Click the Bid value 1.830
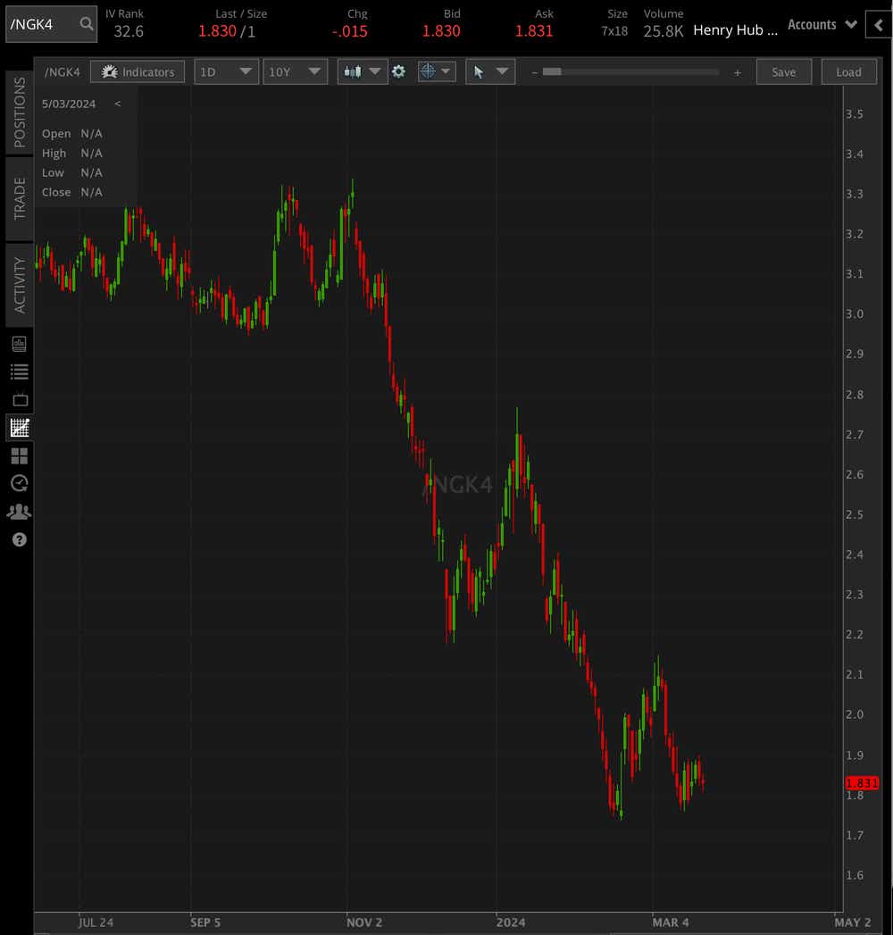 tap(441, 31)
